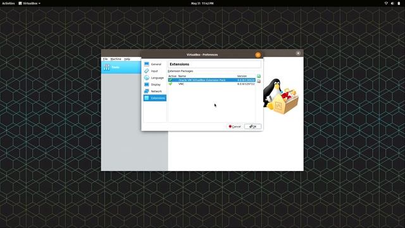This screenshot has height=228, width=405.
Task: Open the Activities overview
Action: pyautogui.click(x=8, y=3)
